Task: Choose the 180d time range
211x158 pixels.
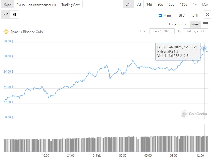Action: 184,5
